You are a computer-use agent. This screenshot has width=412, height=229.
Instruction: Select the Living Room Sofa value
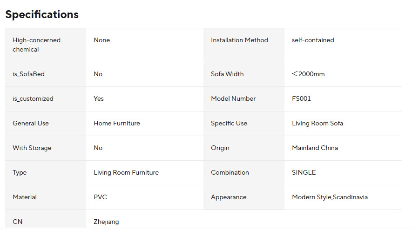[x=317, y=124]
